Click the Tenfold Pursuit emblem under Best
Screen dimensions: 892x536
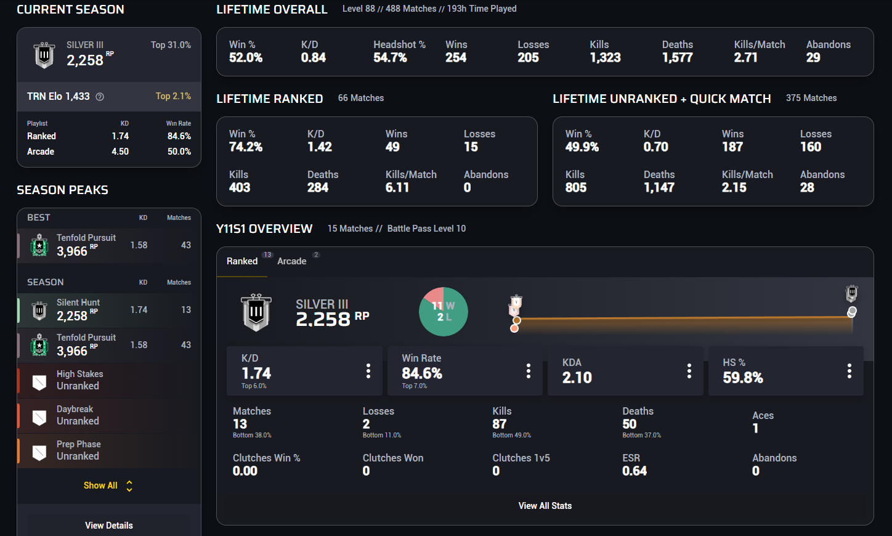click(39, 245)
